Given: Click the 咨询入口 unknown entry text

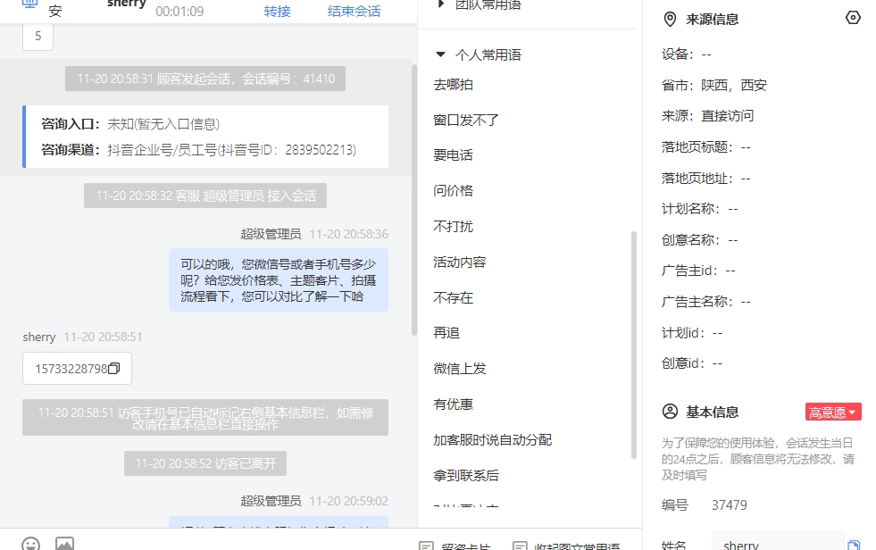Looking at the screenshot, I should (x=163, y=124).
